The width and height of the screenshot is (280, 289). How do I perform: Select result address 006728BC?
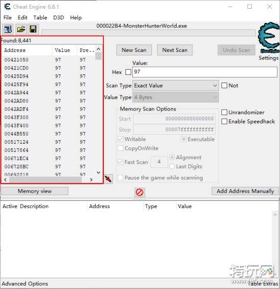(16, 167)
